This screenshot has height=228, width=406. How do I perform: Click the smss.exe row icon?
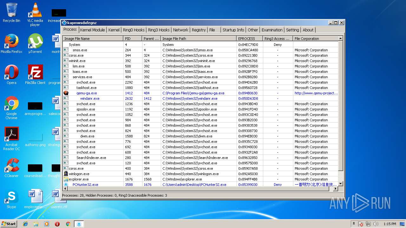tap(66, 50)
